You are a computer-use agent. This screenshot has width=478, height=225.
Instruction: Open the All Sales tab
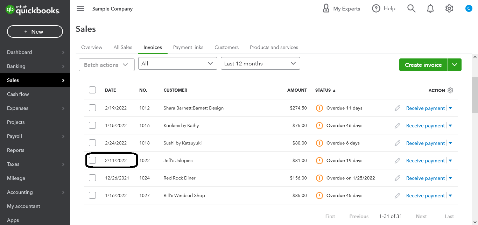tap(123, 47)
